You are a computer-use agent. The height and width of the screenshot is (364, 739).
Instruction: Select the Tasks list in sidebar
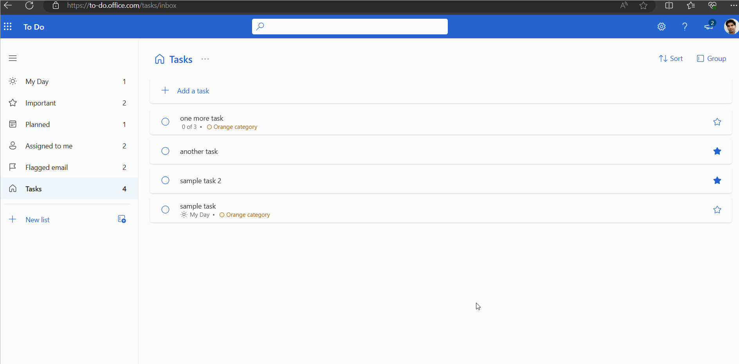coord(33,189)
